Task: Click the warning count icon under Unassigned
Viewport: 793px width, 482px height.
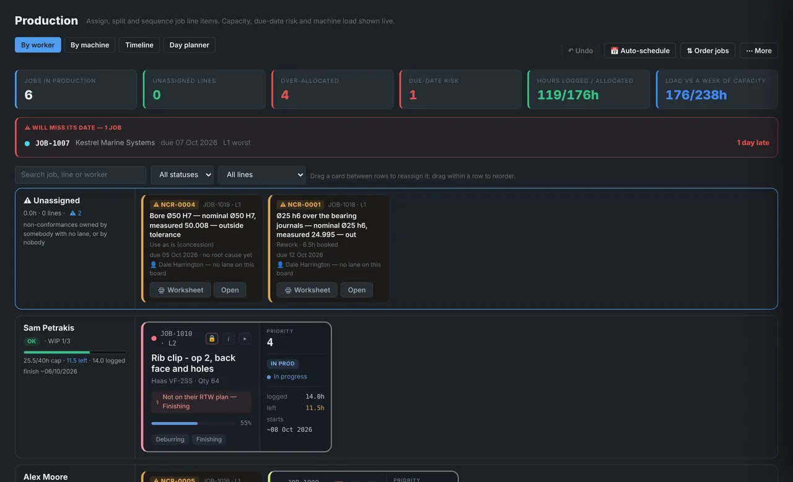Action: pos(76,213)
